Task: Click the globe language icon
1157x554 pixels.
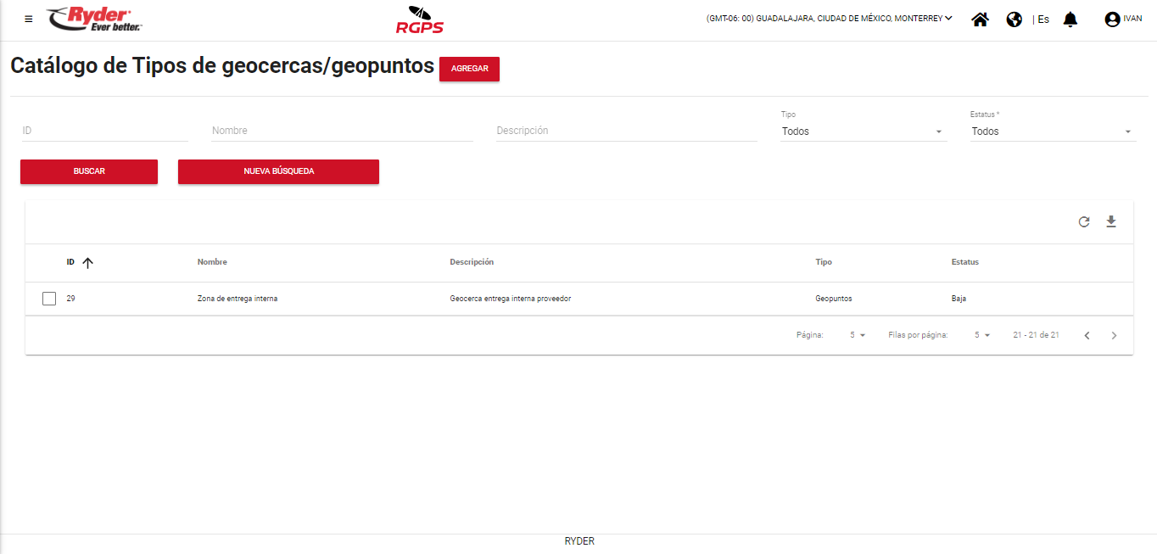Action: click(x=1014, y=19)
